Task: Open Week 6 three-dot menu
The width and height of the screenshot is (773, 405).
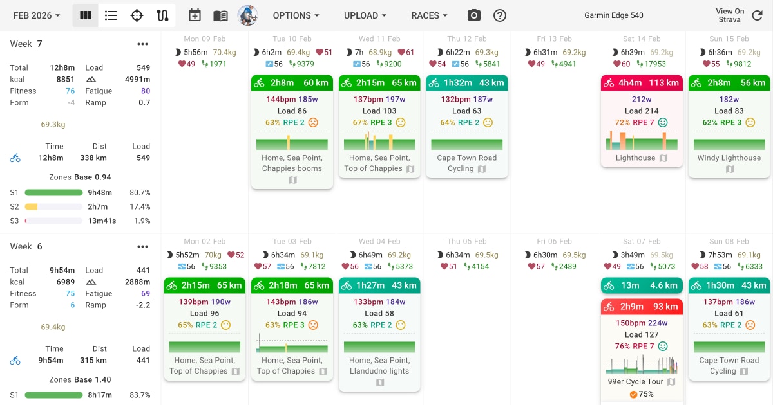Action: [143, 246]
